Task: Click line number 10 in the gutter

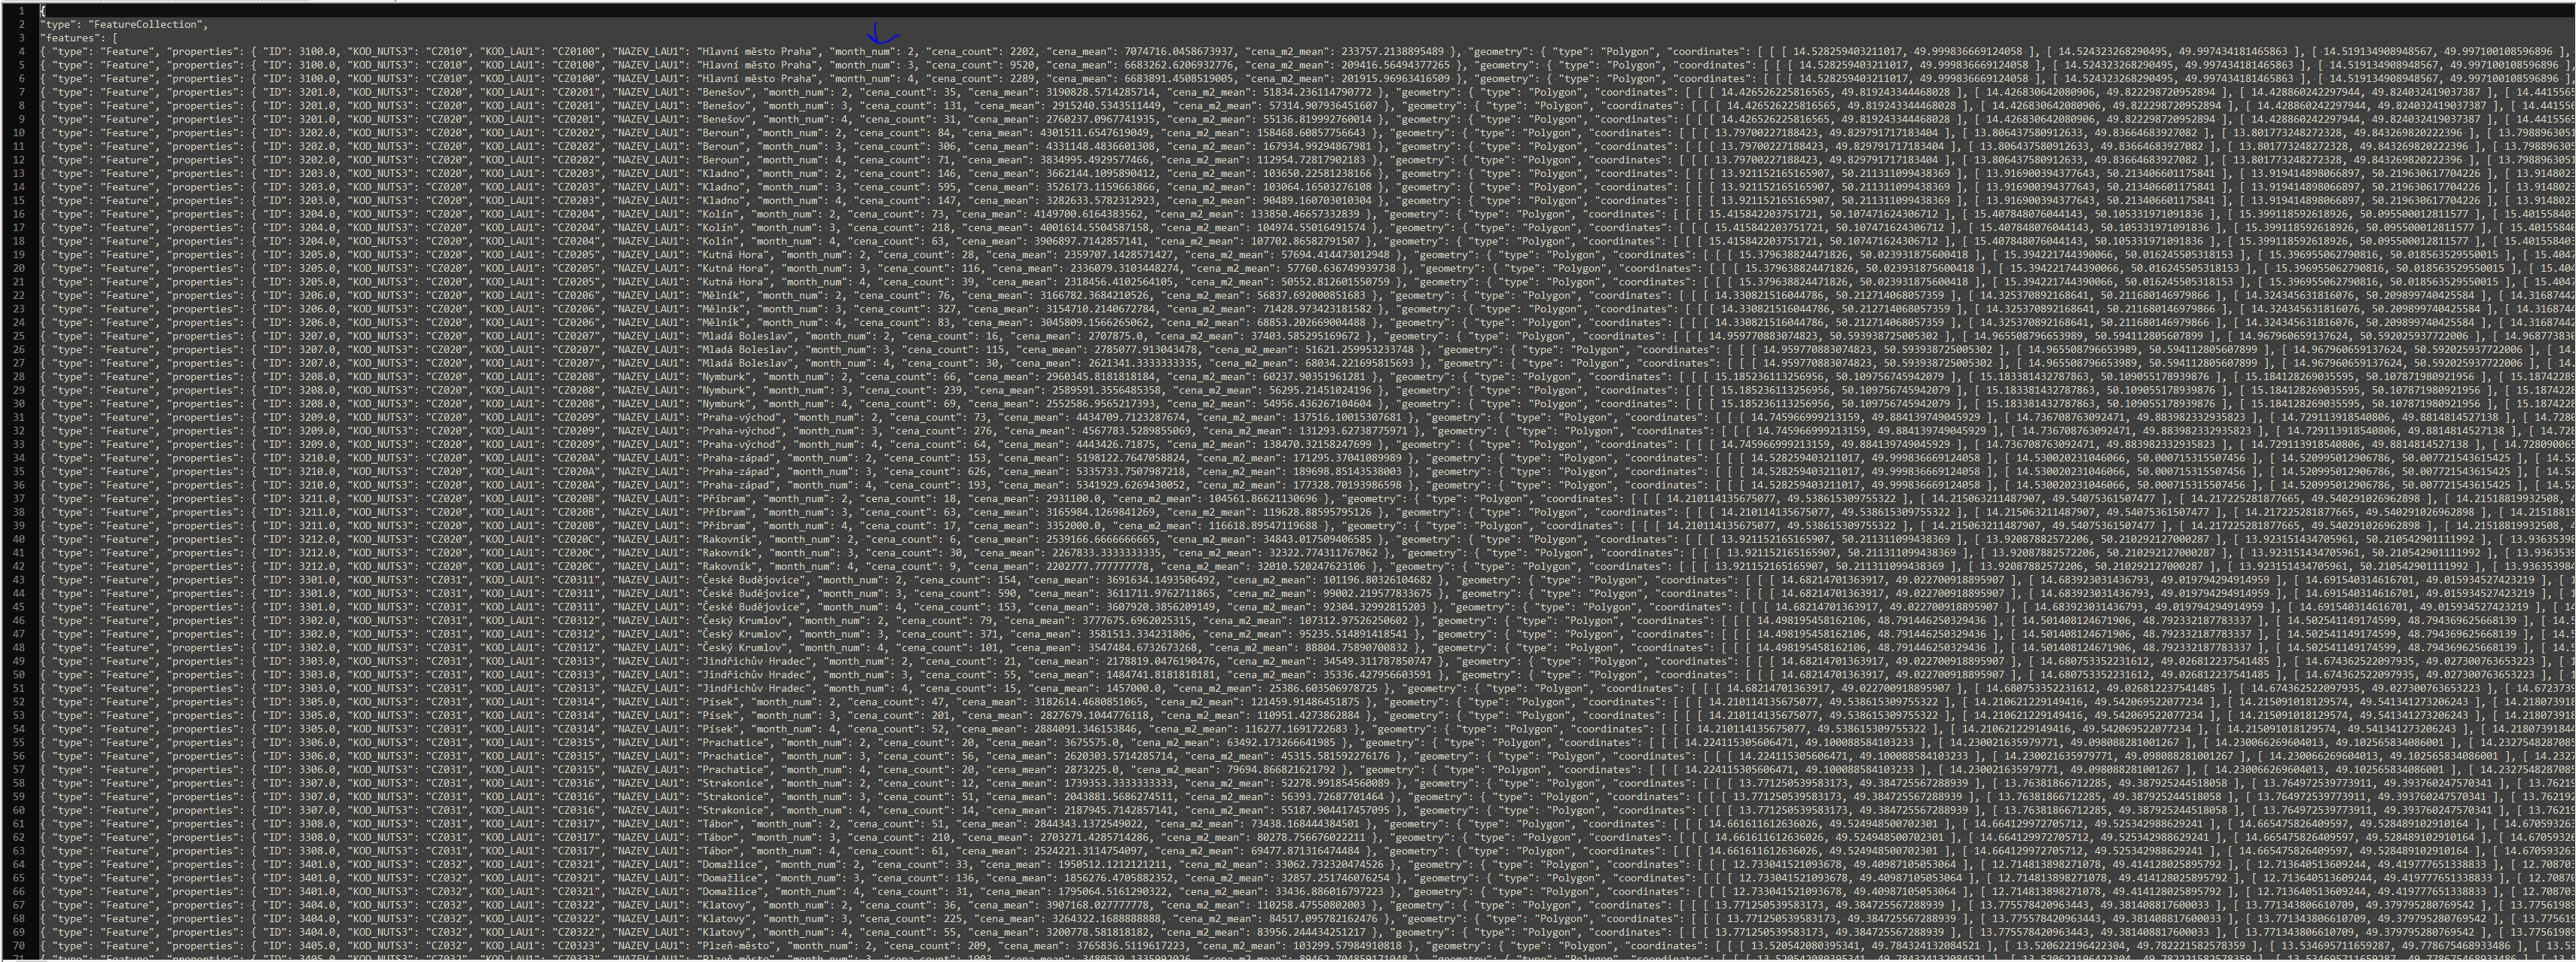Action: click(x=18, y=133)
